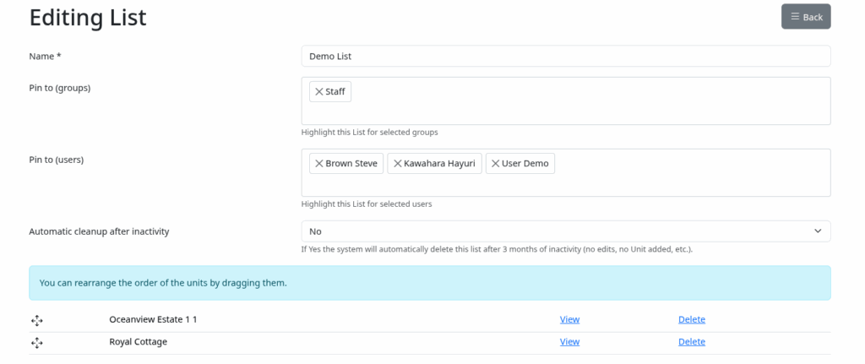Viewport: 865px width, 364px height.
Task: Open the View link for Royal Cottage
Action: [569, 341]
